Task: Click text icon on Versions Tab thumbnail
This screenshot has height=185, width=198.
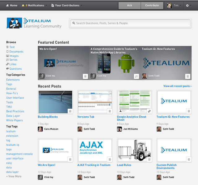Action: [x=110, y=111]
